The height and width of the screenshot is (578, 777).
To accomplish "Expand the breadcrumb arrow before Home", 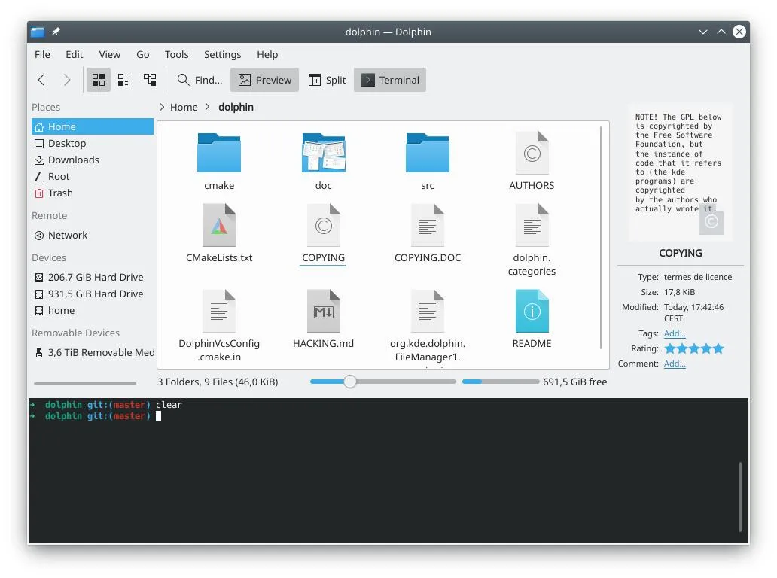I will tap(162, 107).
